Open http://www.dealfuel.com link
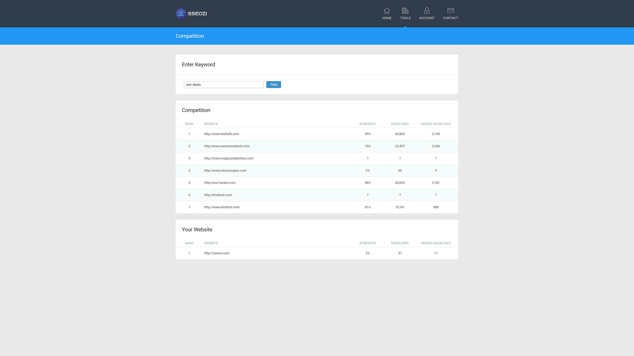The width and height of the screenshot is (634, 356). [x=222, y=207]
